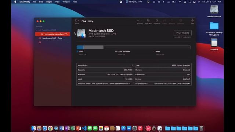Open Safari from the Dock
235x132 pixels.
pos(45,128)
